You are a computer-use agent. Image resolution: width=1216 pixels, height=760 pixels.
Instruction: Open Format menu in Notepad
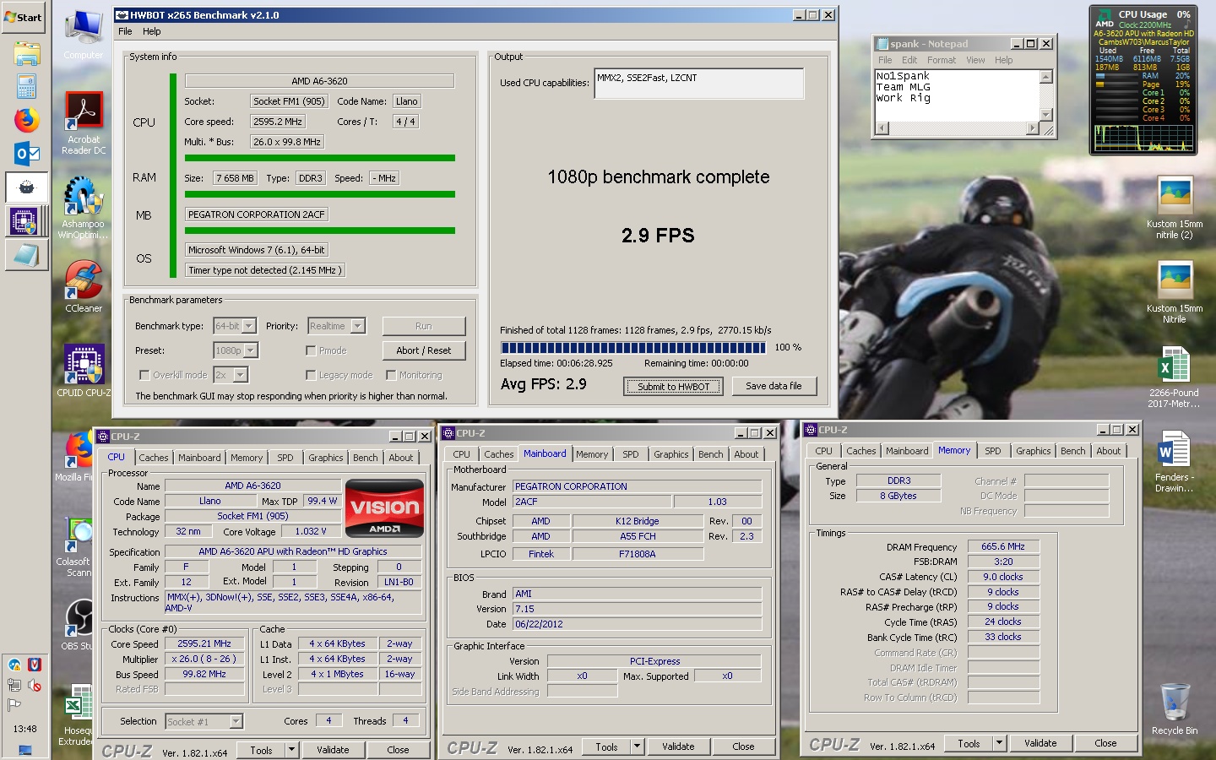(942, 60)
